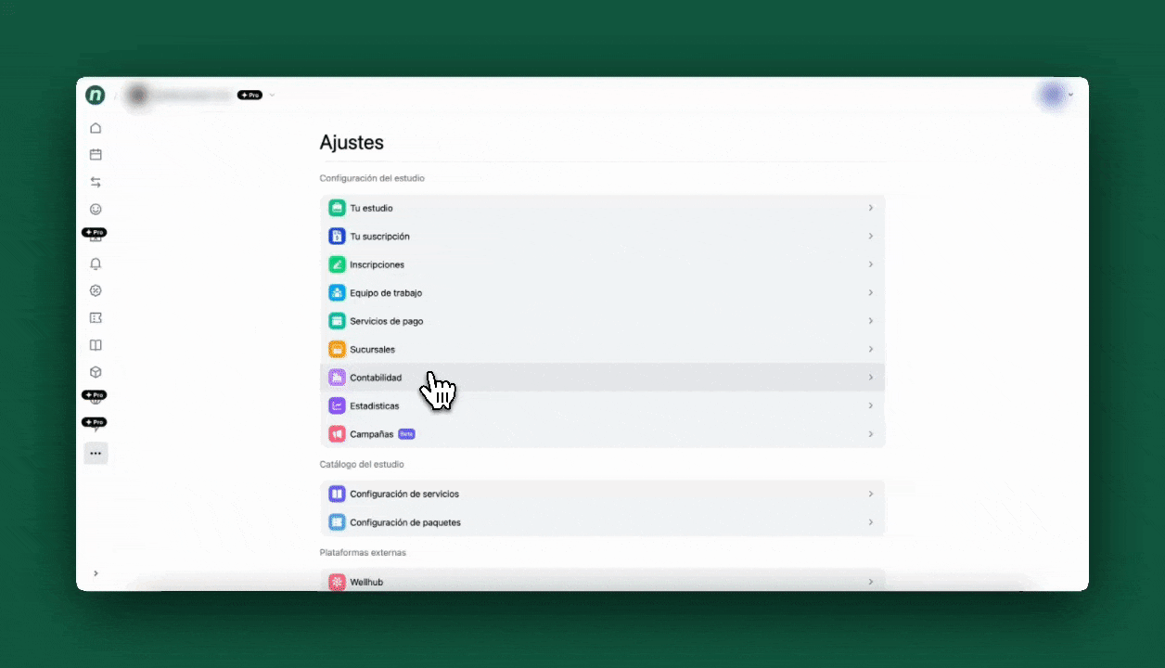Open the home icon in the sidebar
The image size is (1165, 668).
(x=96, y=128)
